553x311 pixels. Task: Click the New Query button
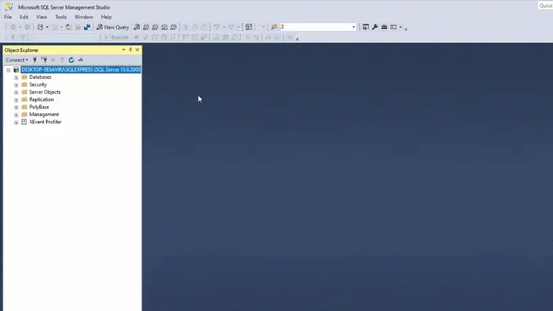pyautogui.click(x=113, y=27)
